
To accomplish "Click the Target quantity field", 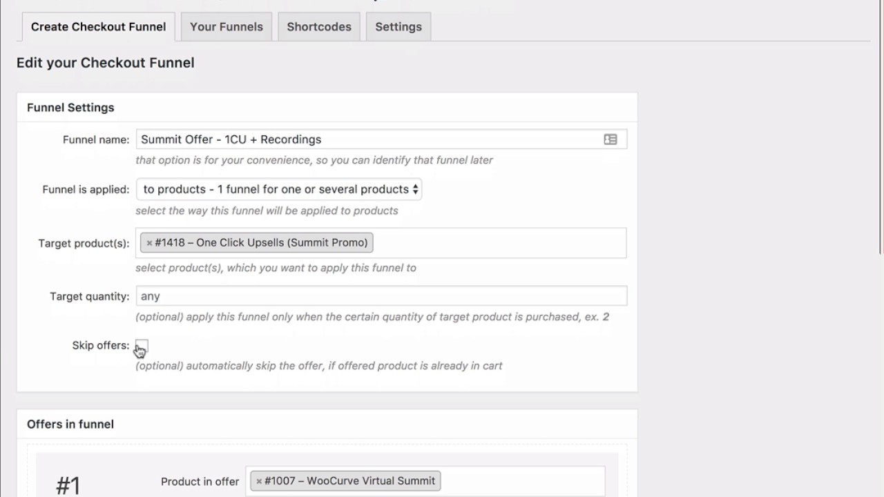I will tap(381, 296).
